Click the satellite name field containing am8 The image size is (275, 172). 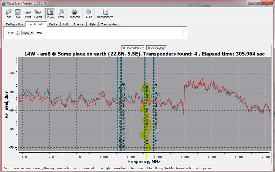tap(109, 33)
